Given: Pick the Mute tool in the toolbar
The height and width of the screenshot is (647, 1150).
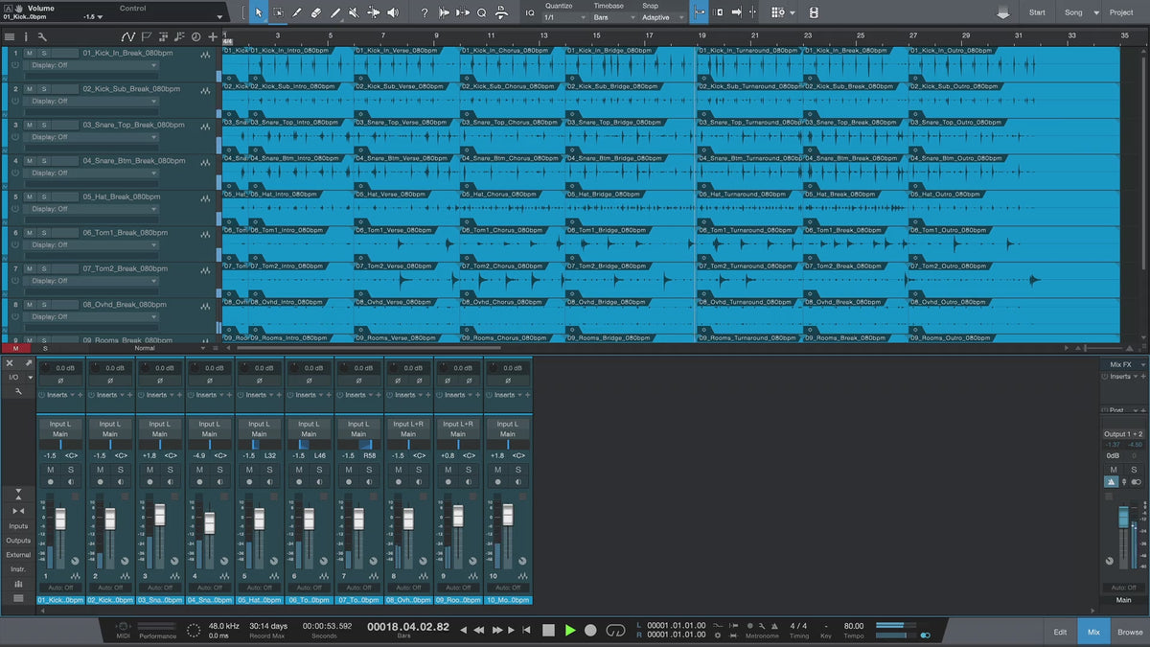Looking at the screenshot, I should pos(355,13).
